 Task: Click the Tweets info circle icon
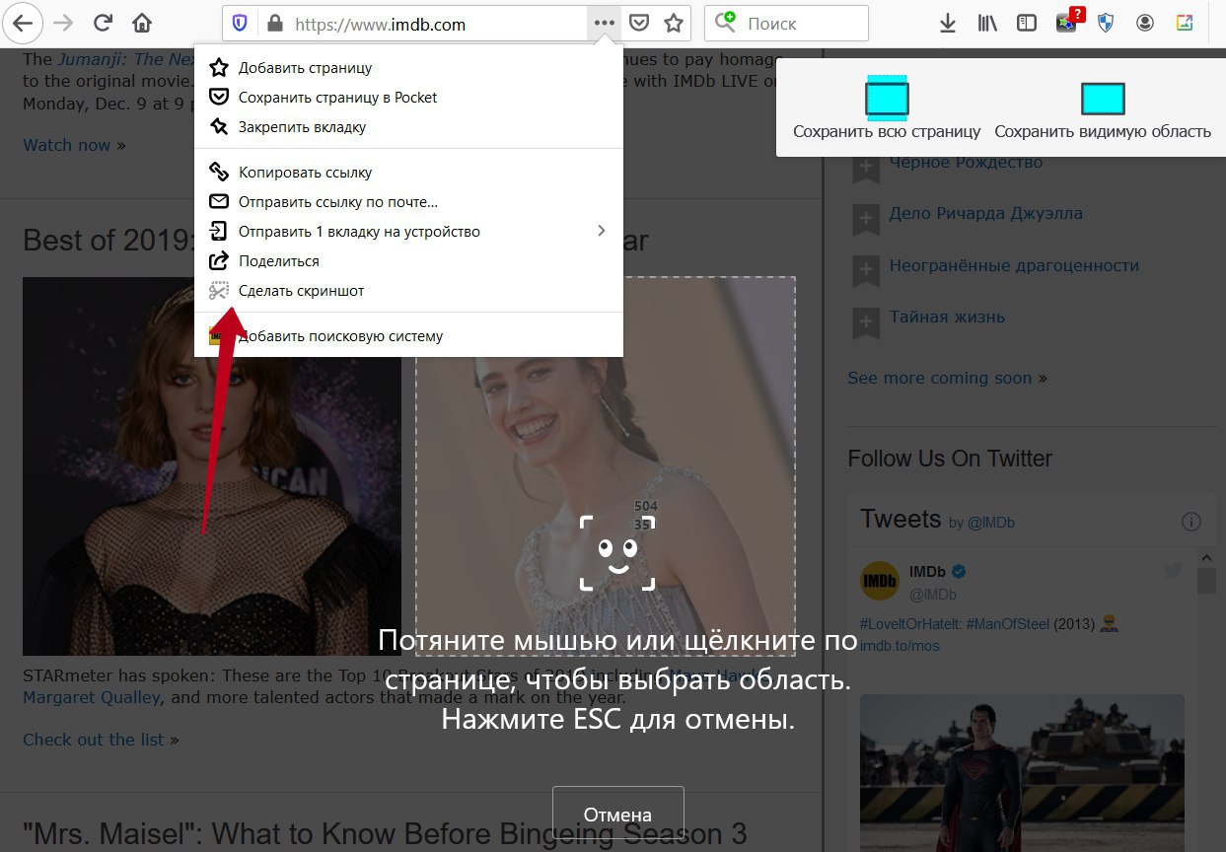click(x=1190, y=522)
